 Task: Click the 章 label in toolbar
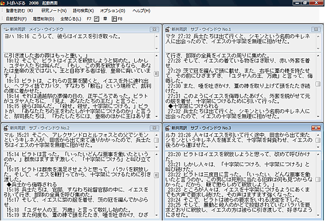tap(105, 19)
